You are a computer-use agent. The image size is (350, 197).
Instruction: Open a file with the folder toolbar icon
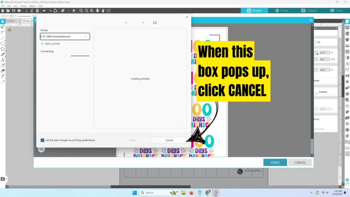point(8,11)
